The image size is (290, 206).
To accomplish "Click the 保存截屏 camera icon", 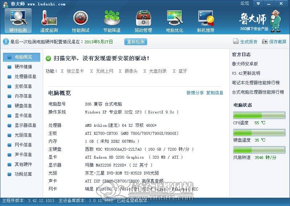I will 265,42.
